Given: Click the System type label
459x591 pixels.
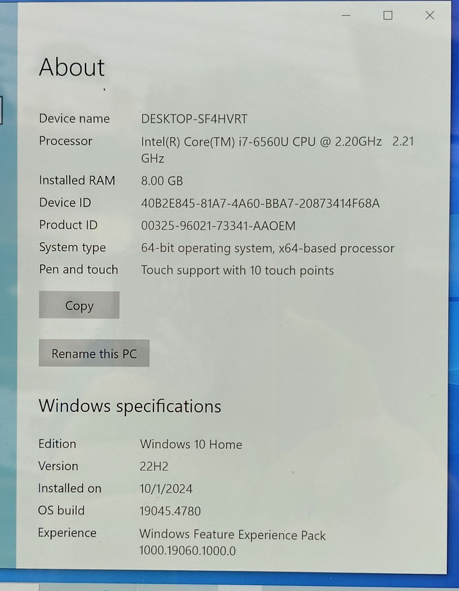Looking at the screenshot, I should click(72, 248).
